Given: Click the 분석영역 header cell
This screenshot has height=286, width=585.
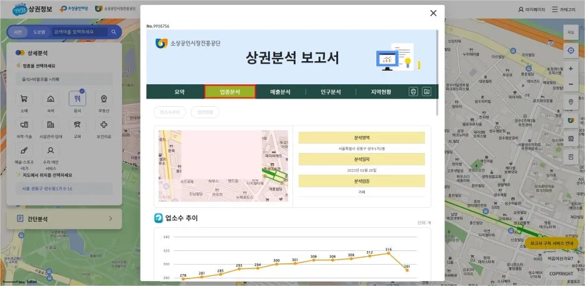Looking at the screenshot, I should [x=361, y=137].
